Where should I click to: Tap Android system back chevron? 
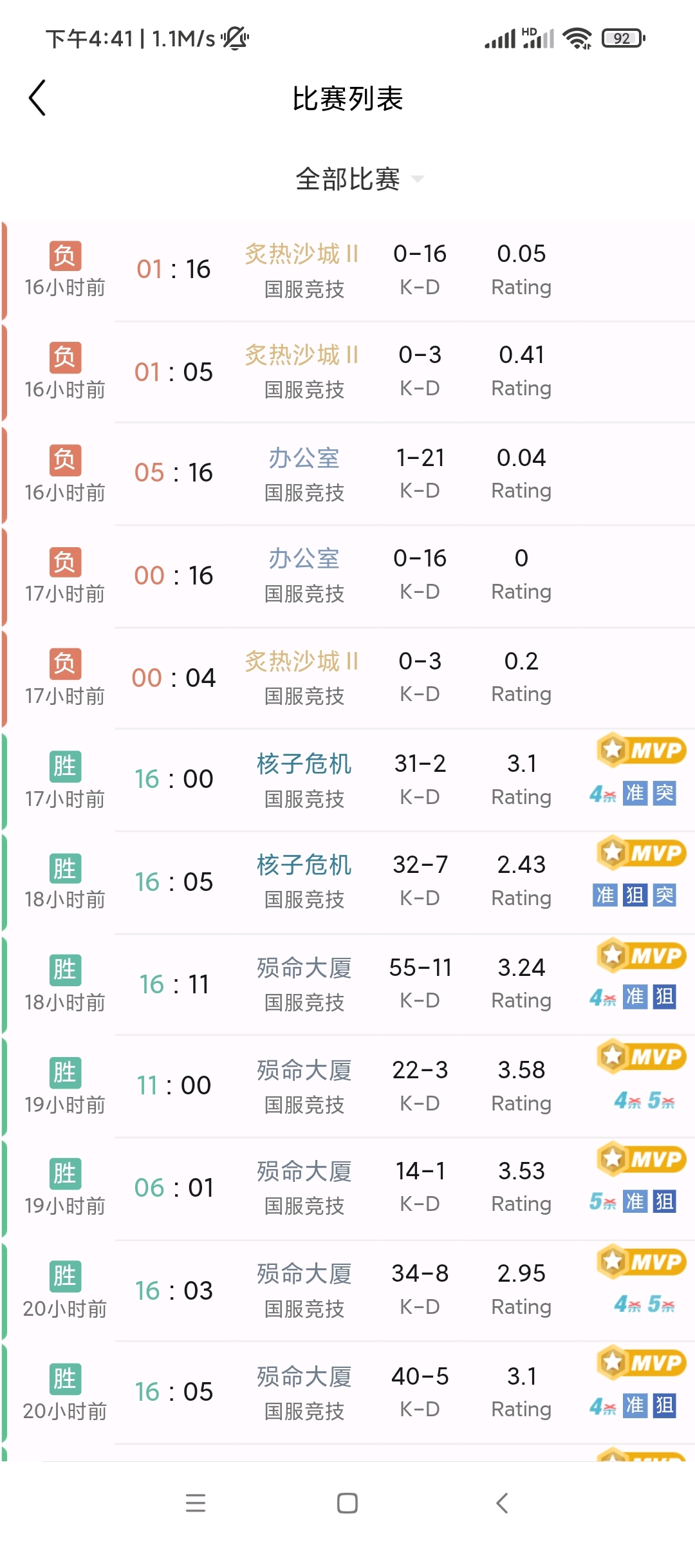(503, 1503)
